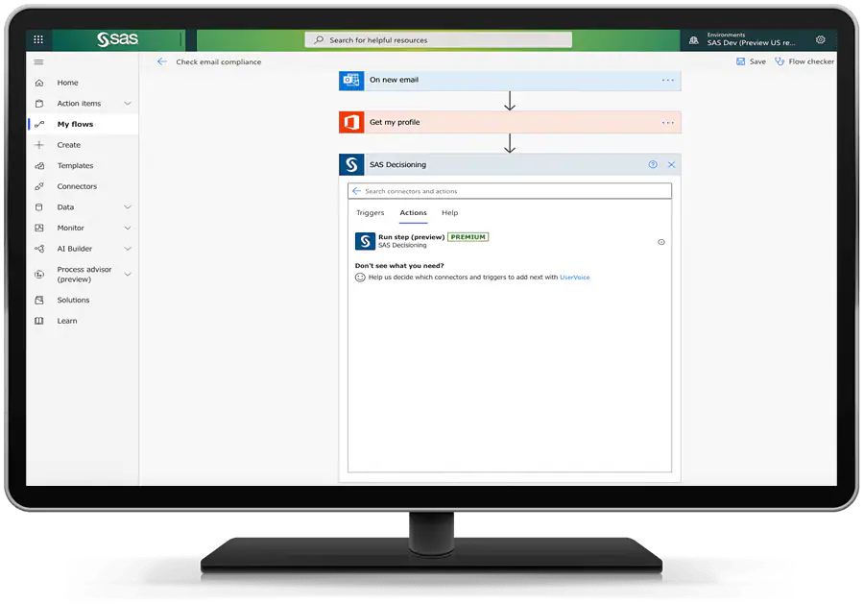
Task: Click the Search for helpful resources field
Action: coord(438,39)
